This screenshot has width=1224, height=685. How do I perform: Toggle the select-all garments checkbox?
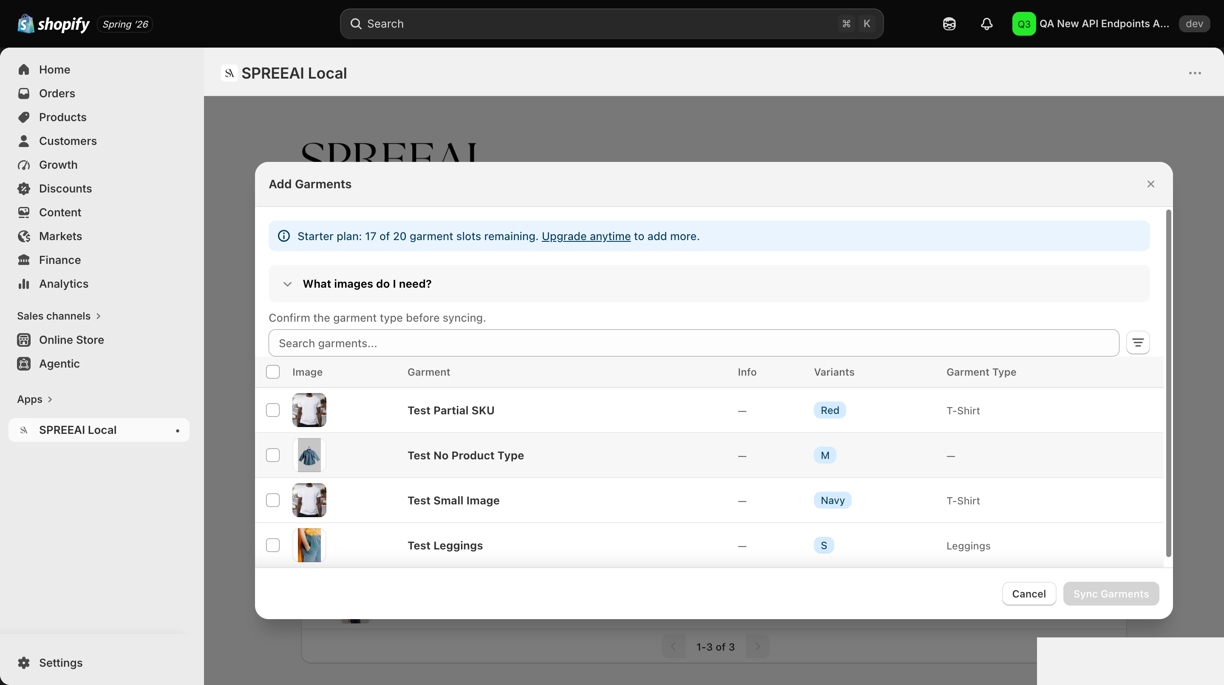[x=273, y=372]
